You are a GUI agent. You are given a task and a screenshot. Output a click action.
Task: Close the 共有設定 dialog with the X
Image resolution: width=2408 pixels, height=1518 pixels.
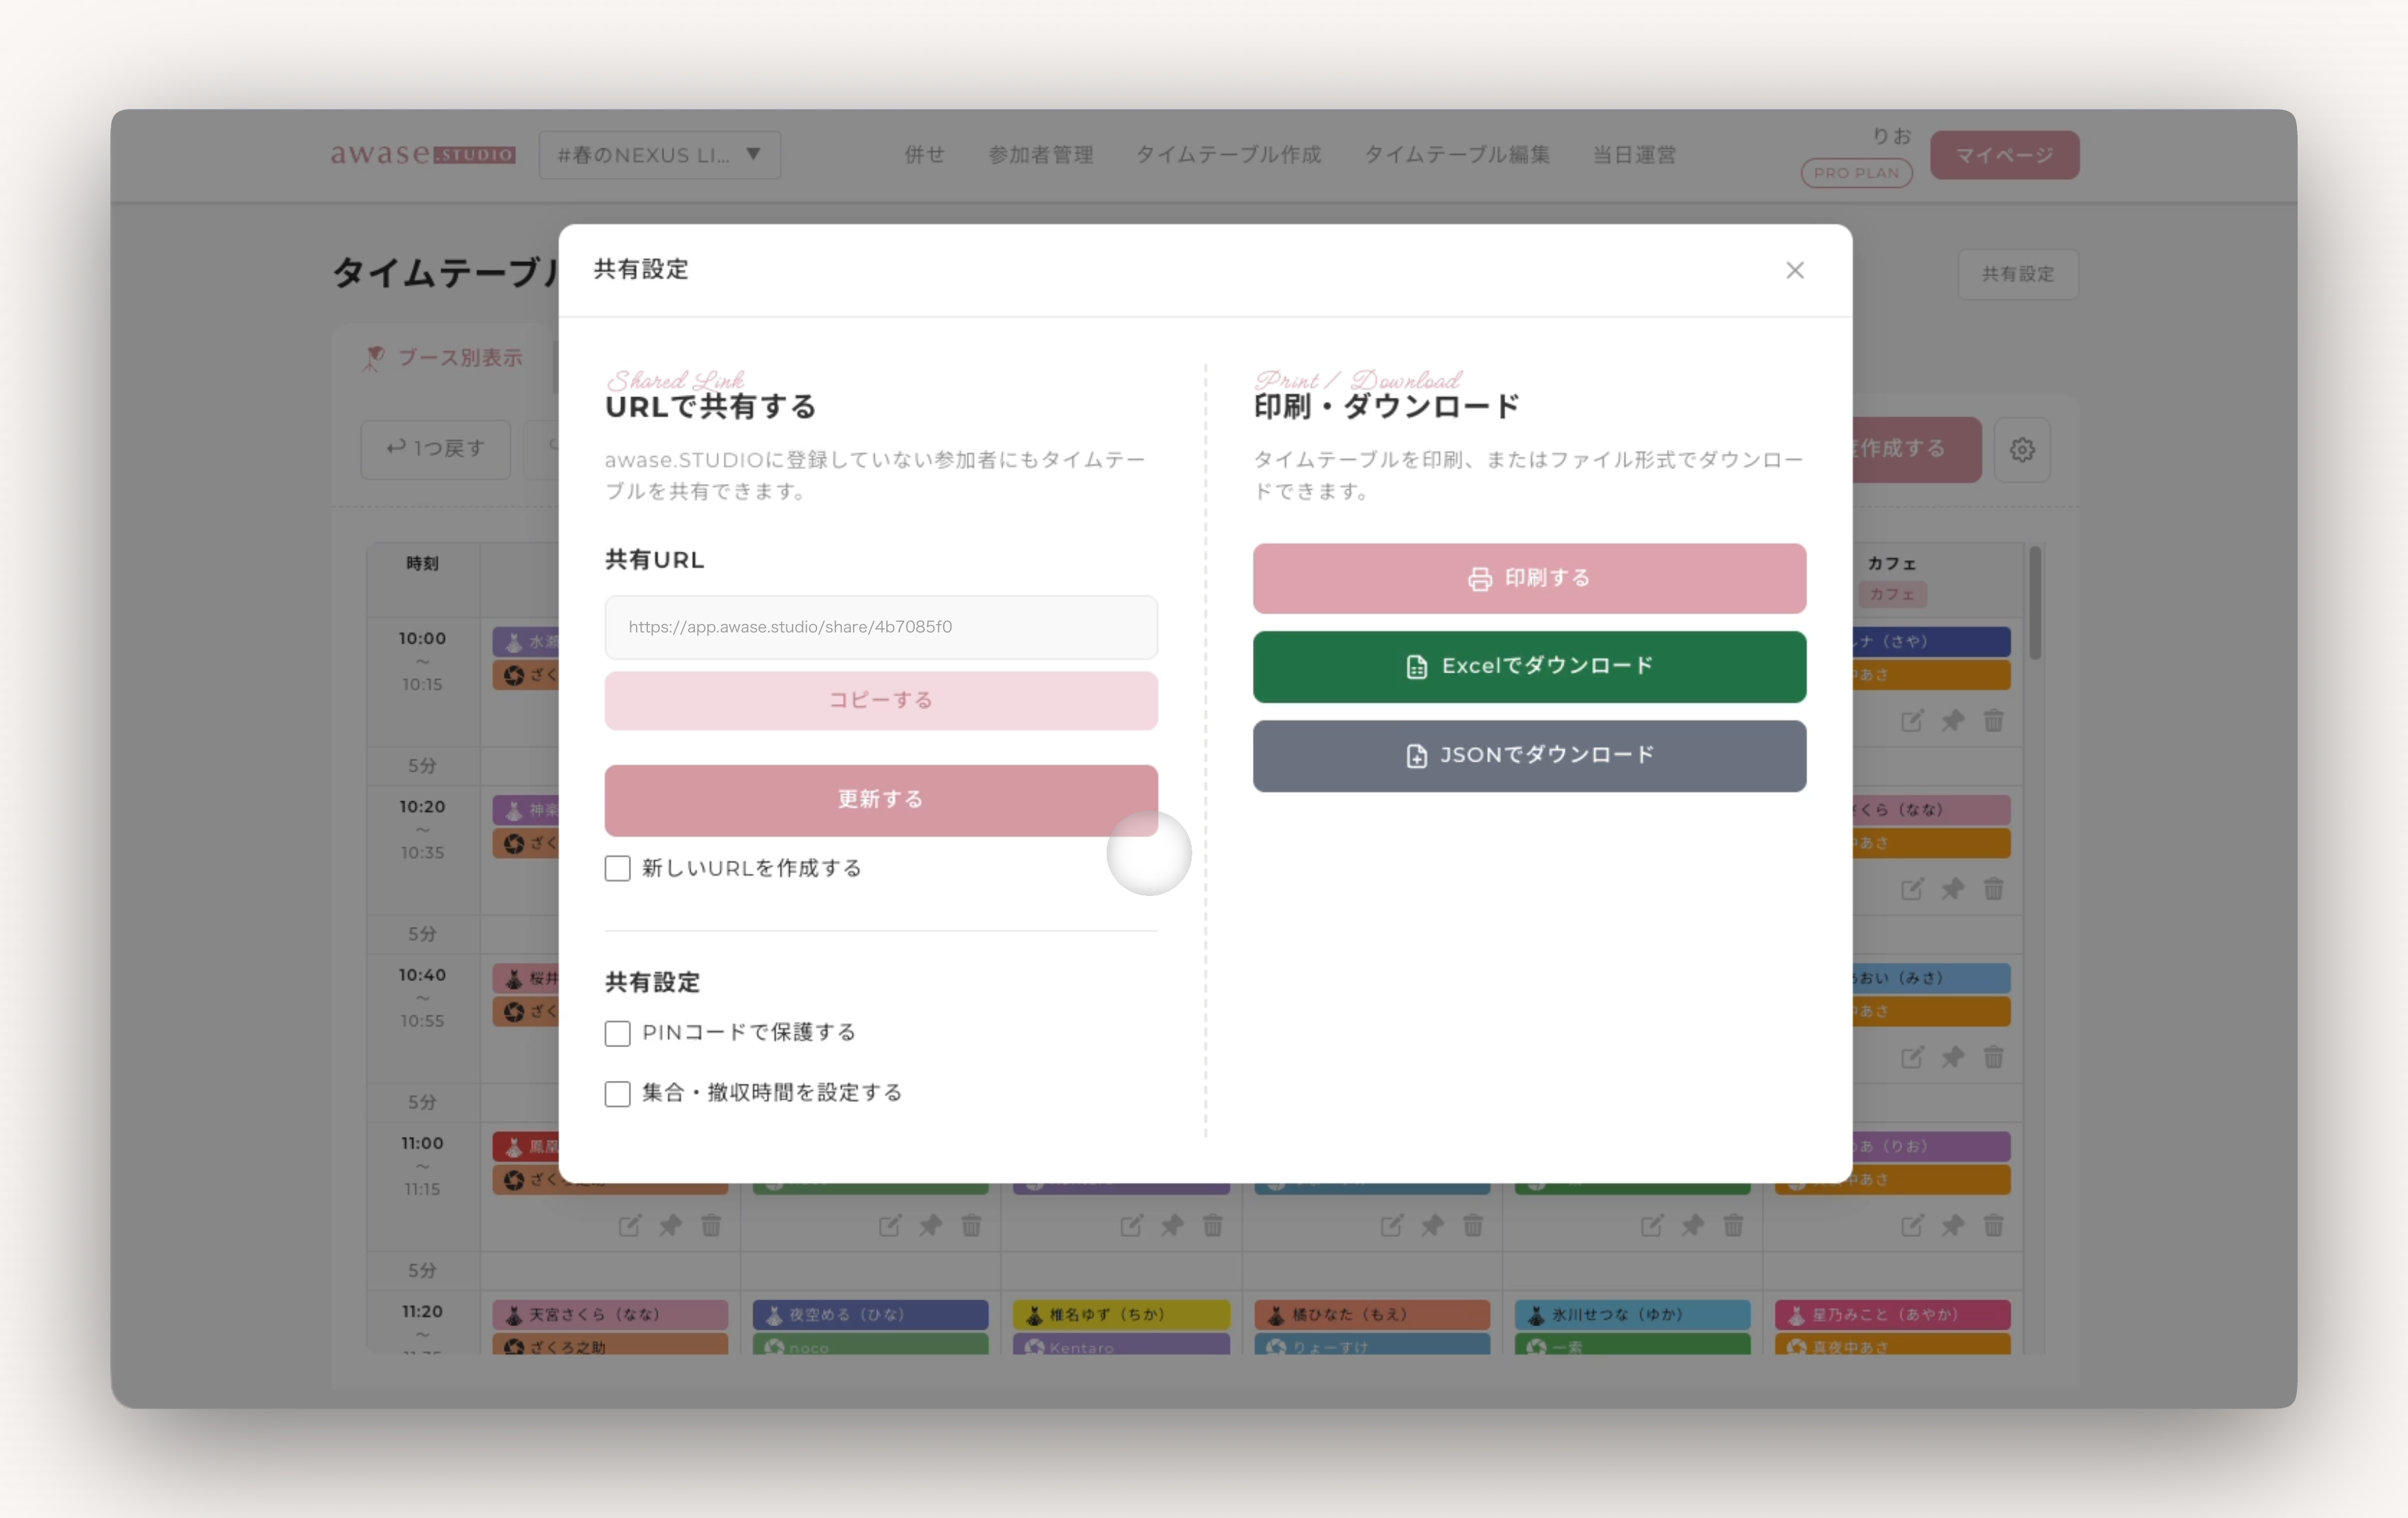coord(1795,270)
